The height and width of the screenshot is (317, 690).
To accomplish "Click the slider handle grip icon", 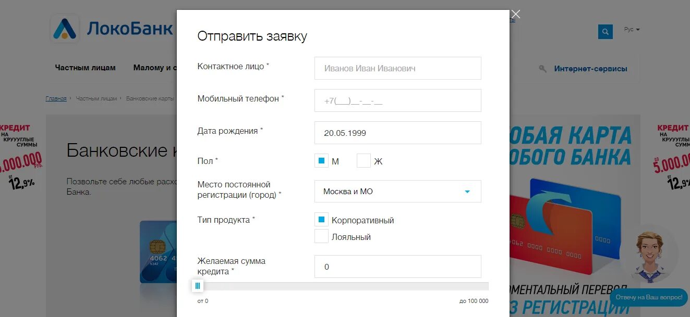I will [x=198, y=286].
